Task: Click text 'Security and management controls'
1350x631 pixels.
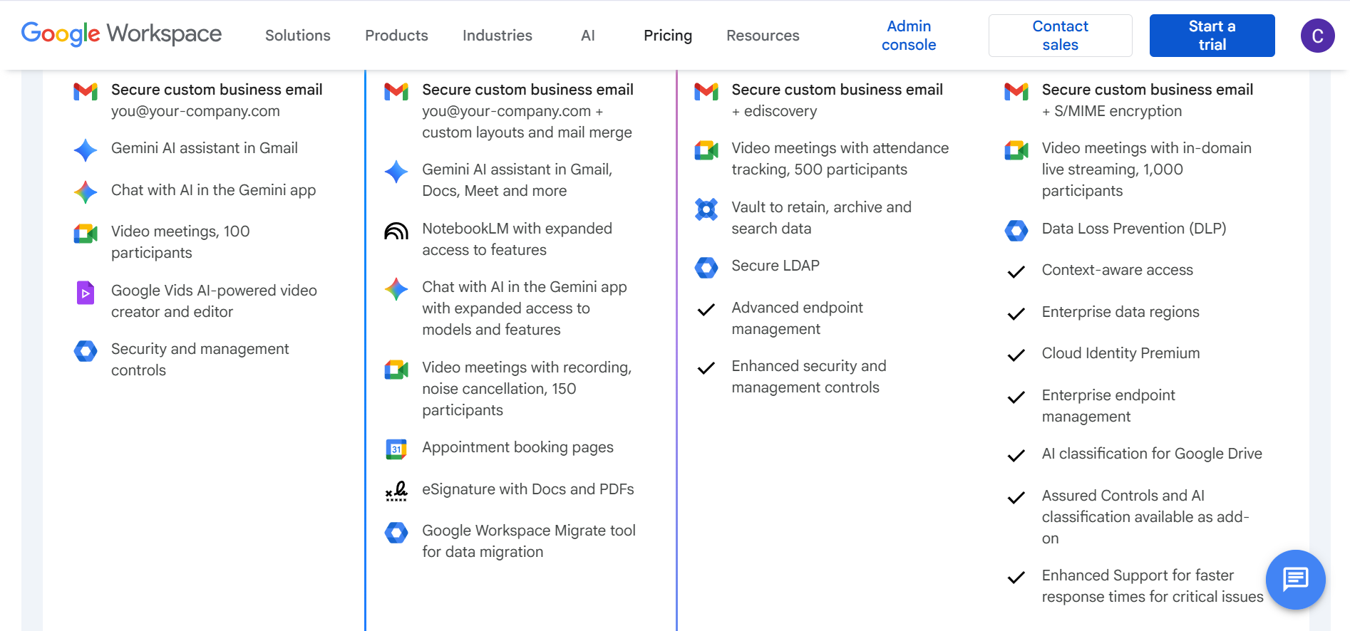Action: (200, 360)
